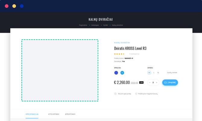
Task: Click the price € 2,260.00
Action: (x=122, y=82)
